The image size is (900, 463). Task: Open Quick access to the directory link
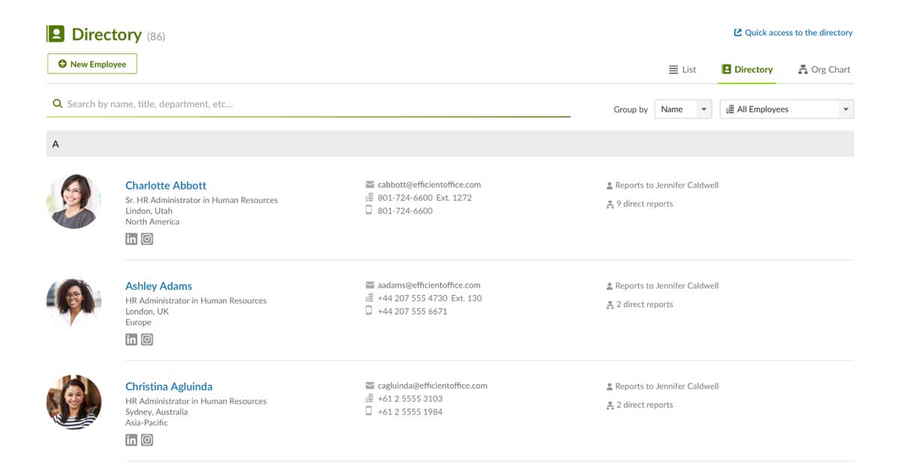pyautogui.click(x=793, y=32)
